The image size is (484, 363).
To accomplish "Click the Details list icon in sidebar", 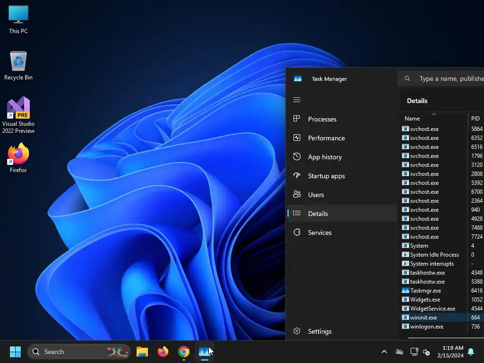I will coord(297,213).
